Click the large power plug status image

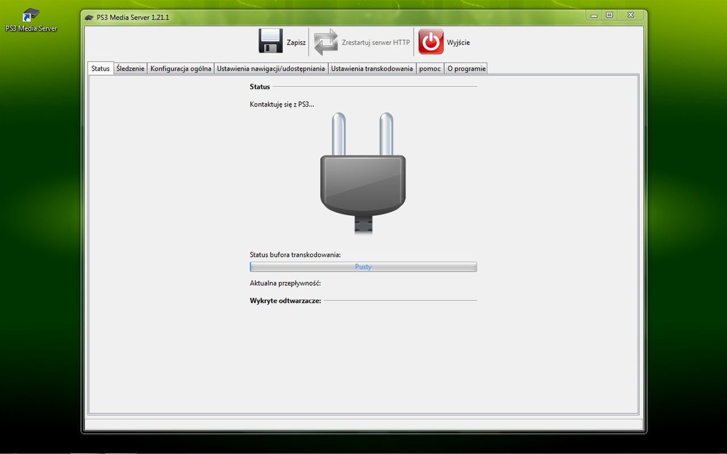[x=363, y=173]
